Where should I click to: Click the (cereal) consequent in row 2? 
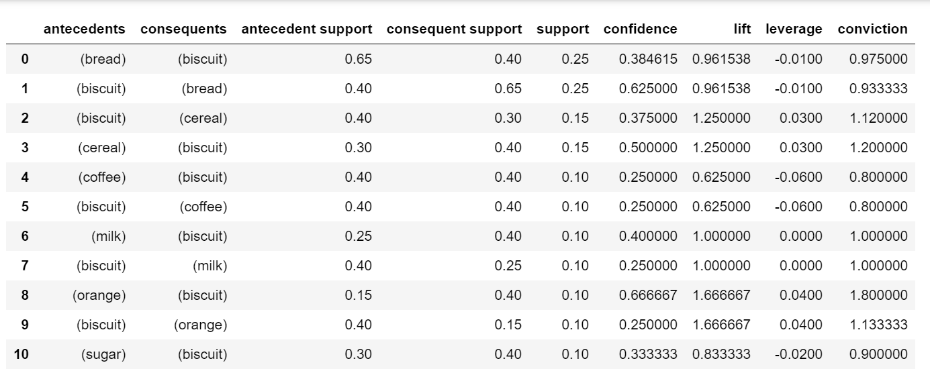point(203,119)
